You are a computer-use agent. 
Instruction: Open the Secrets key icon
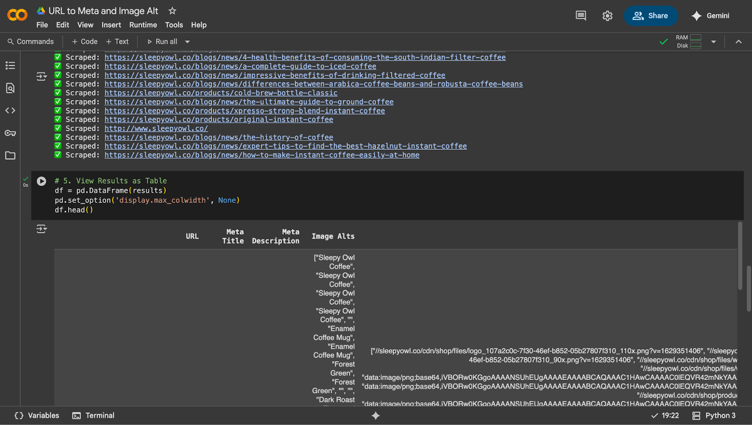point(10,133)
